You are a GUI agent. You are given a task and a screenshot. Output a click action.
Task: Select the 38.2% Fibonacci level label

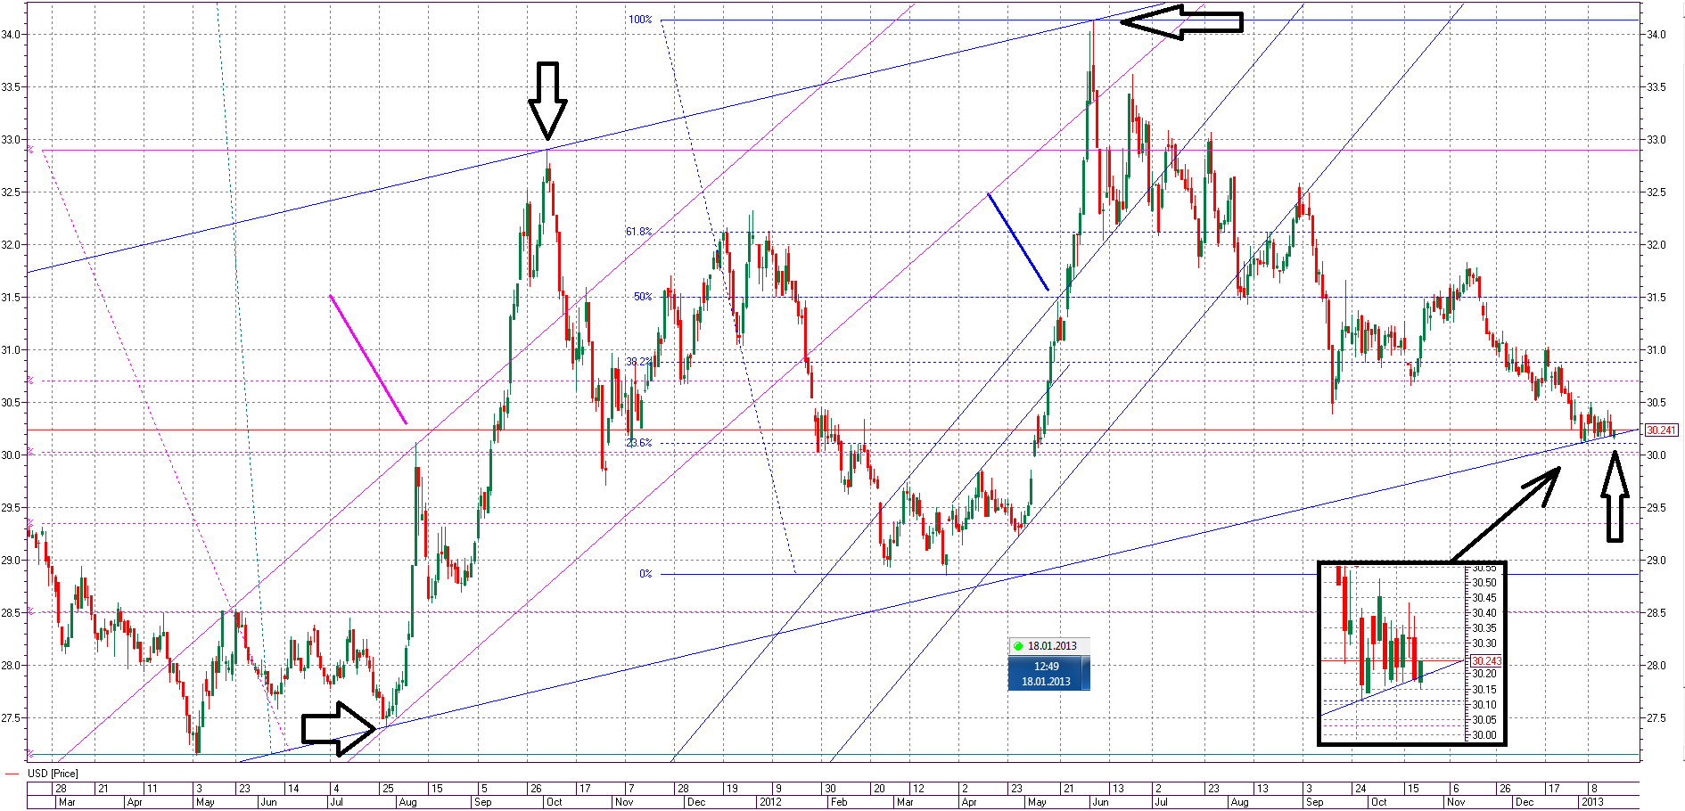point(638,362)
